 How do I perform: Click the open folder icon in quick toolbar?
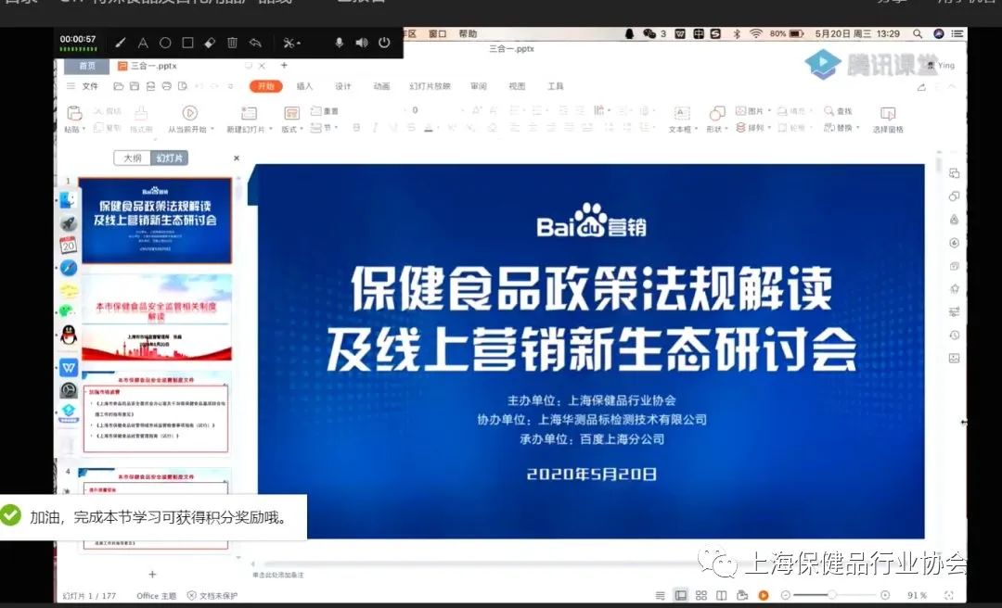tap(118, 86)
